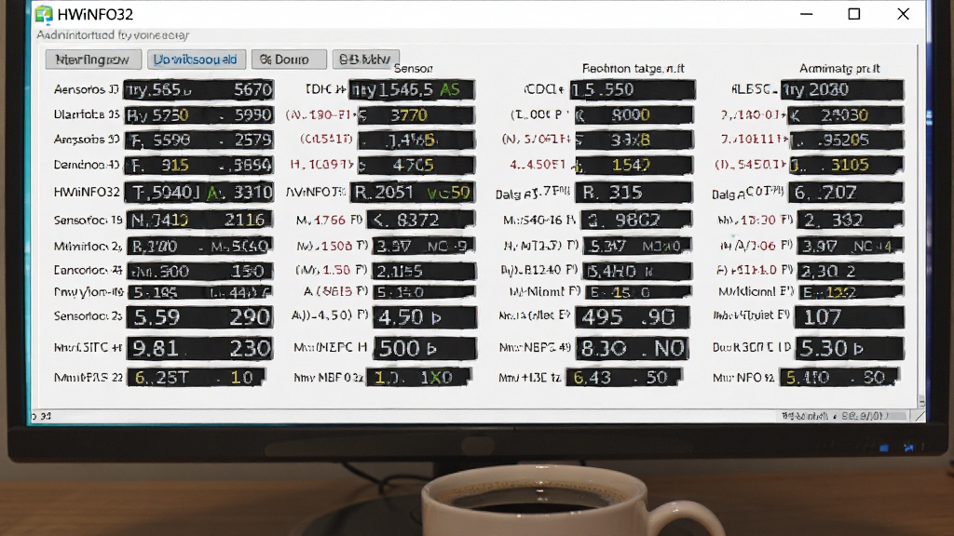The width and height of the screenshot is (954, 536).
Task: Click the value field showing 4705
Action: (416, 166)
